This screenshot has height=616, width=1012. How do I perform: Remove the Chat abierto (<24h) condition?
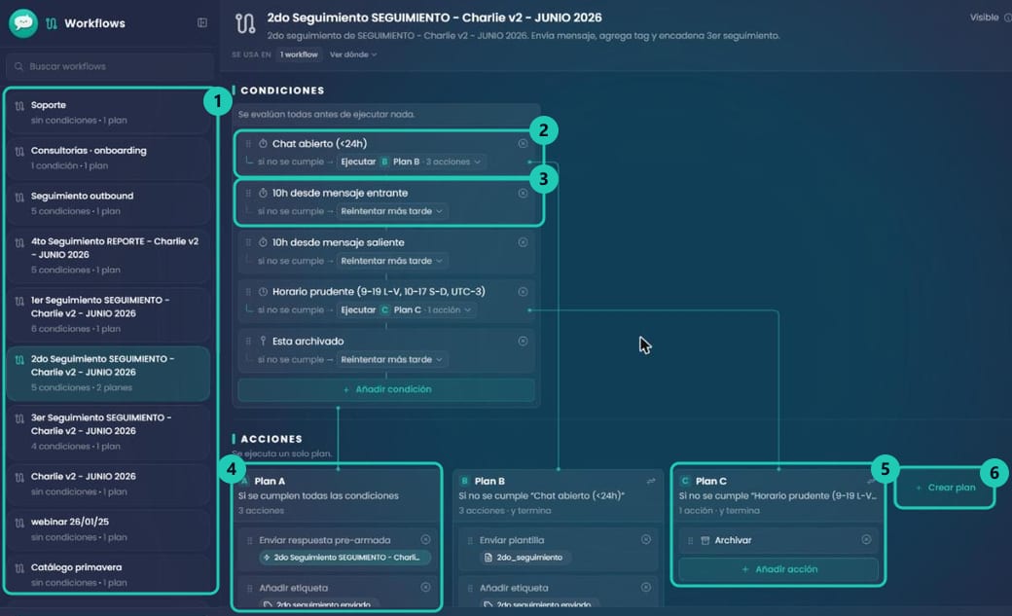click(523, 143)
